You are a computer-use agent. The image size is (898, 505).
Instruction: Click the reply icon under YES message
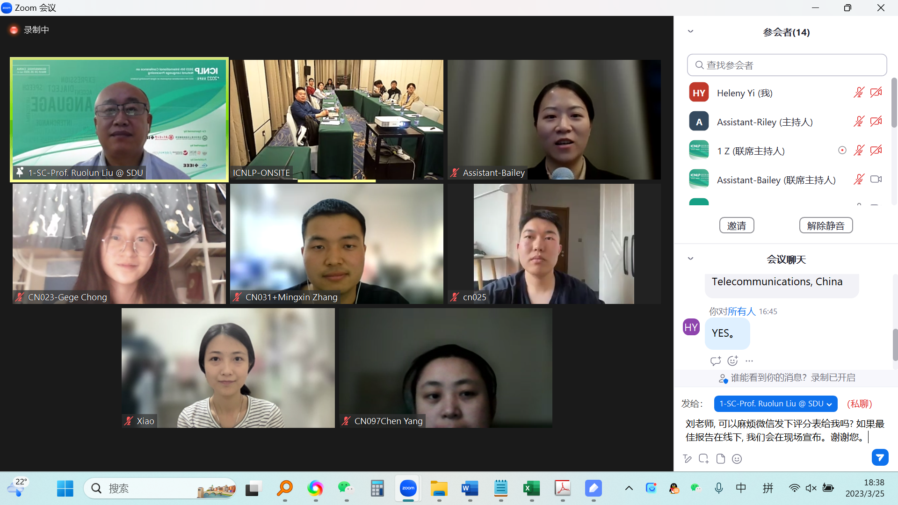(x=715, y=361)
